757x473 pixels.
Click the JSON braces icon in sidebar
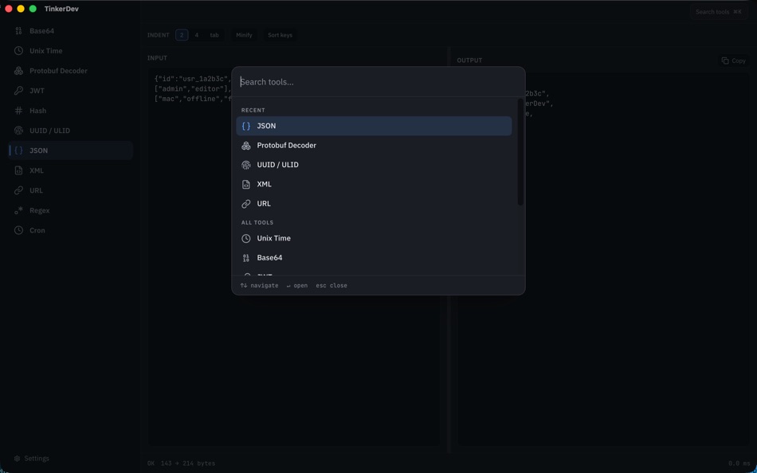[x=18, y=150]
